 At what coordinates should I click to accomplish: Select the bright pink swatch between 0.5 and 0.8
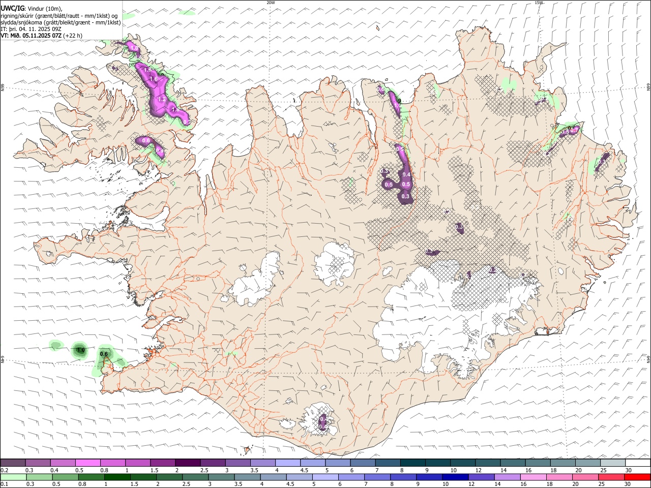pos(88,463)
